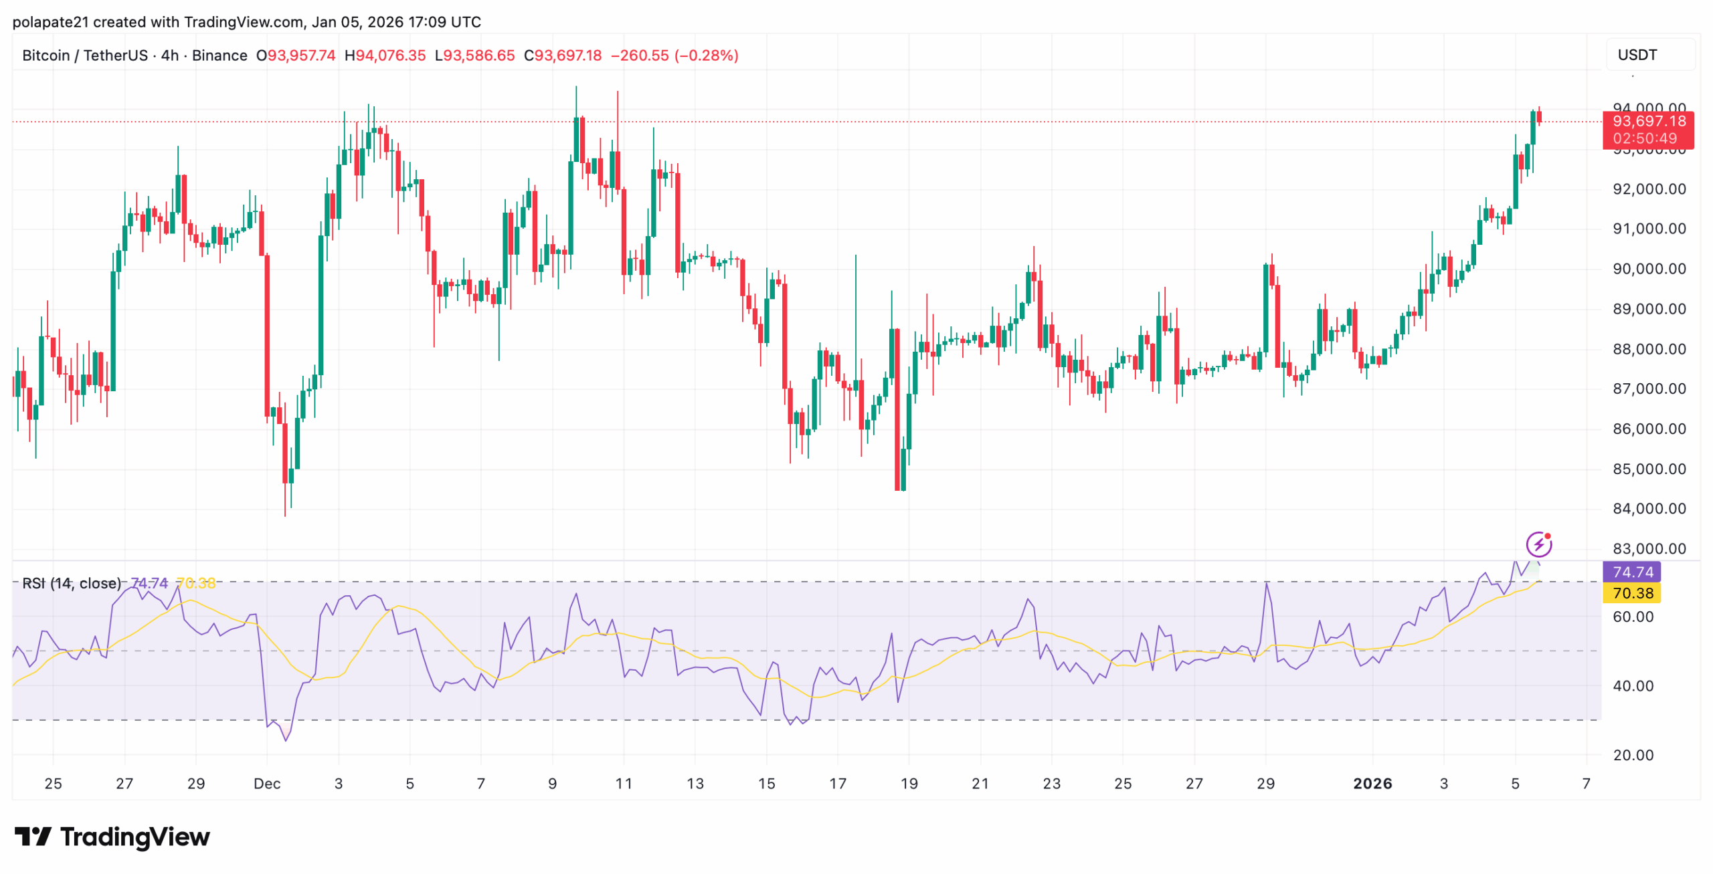The height and width of the screenshot is (874, 1713).
Task: Open the RSI (14, close) indicator settings
Action: (x=70, y=582)
